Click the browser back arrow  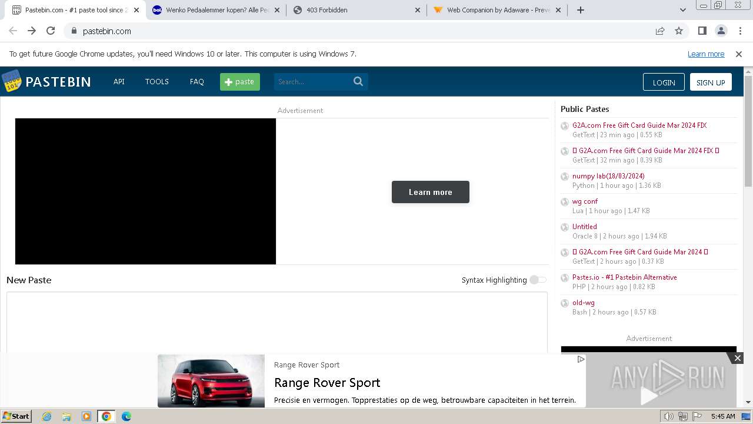coord(13,31)
